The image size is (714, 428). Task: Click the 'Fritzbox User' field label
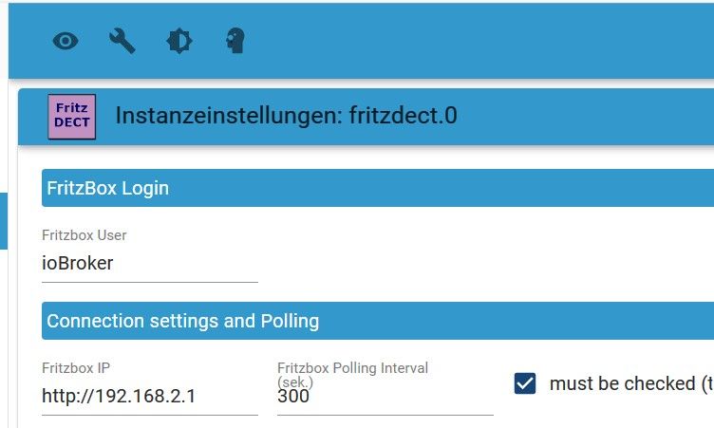tap(84, 235)
